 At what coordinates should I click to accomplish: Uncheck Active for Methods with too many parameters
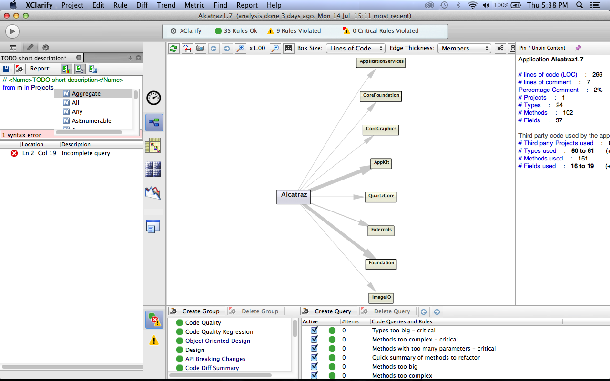coord(314,348)
